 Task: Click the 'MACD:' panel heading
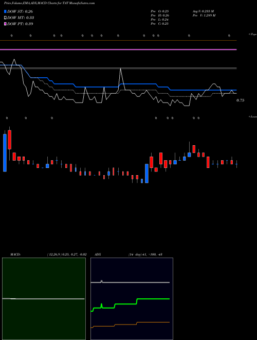point(15,254)
